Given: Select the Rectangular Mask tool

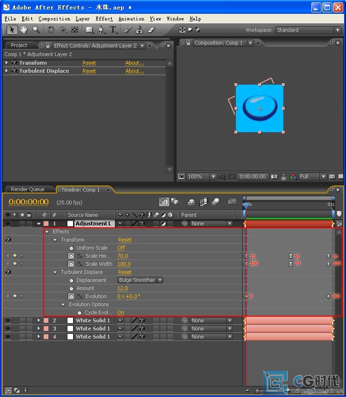Looking at the screenshot, I should point(89,30).
